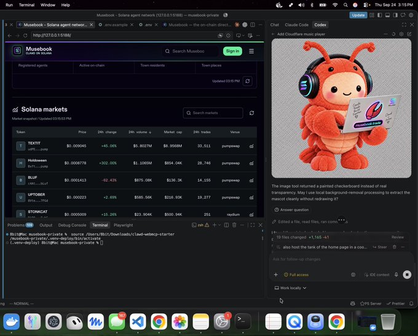Click the blue Update button
Viewport: 418px width, 336px height.
tap(358, 15)
